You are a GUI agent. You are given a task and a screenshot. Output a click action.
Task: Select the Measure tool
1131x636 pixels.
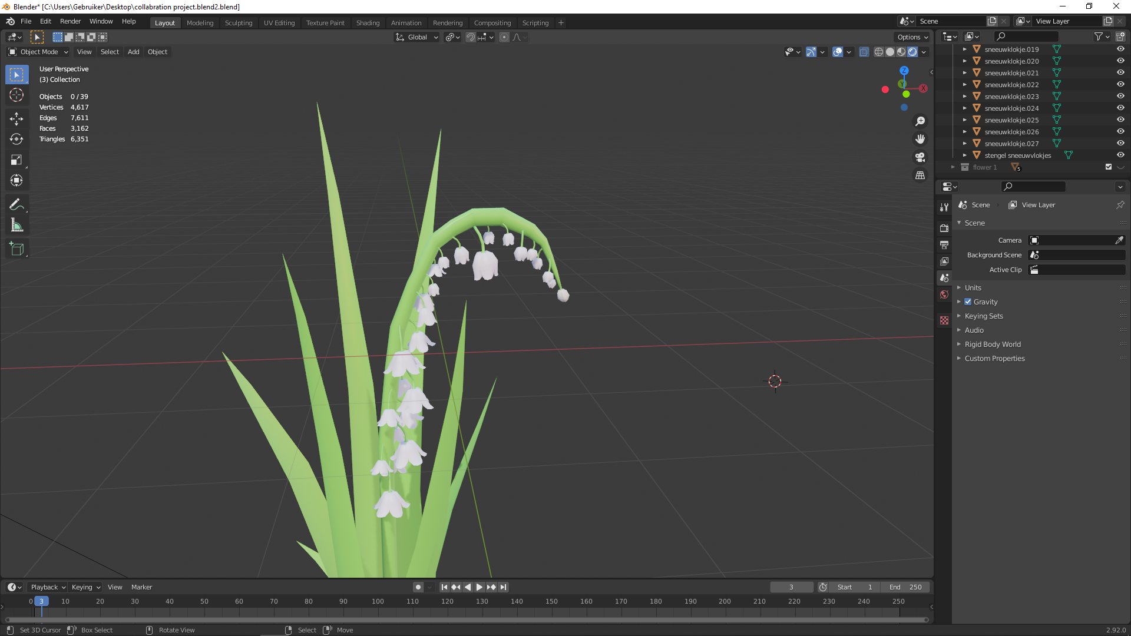click(16, 226)
